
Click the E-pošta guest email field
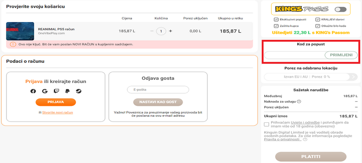(x=158, y=90)
